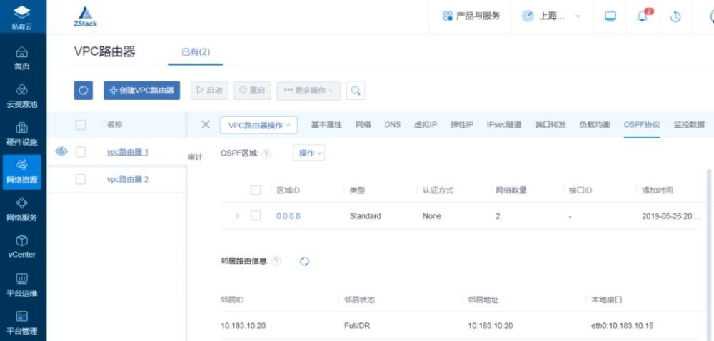This screenshot has width=714, height=341.
Task: Click the search magnifier icon
Action: click(x=355, y=91)
